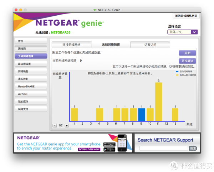
Task: Click the tall yellow bar for channel 11
Action: 159,102
